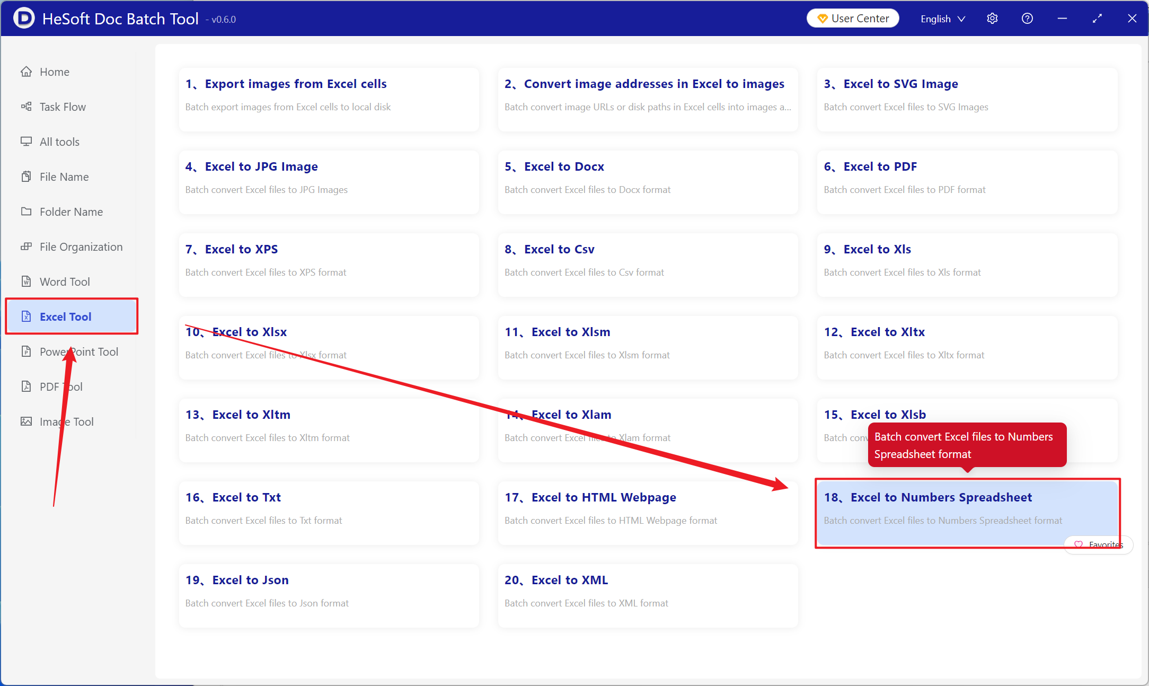The image size is (1149, 686).
Task: Open the settings gear icon
Action: tap(992, 19)
